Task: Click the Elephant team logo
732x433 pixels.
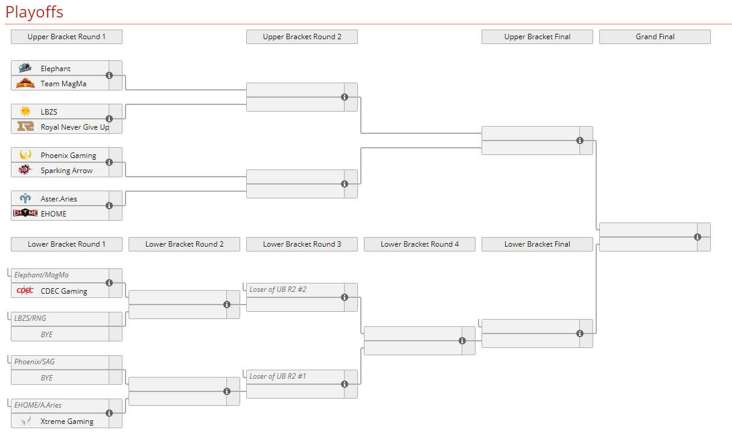Action: [25, 68]
